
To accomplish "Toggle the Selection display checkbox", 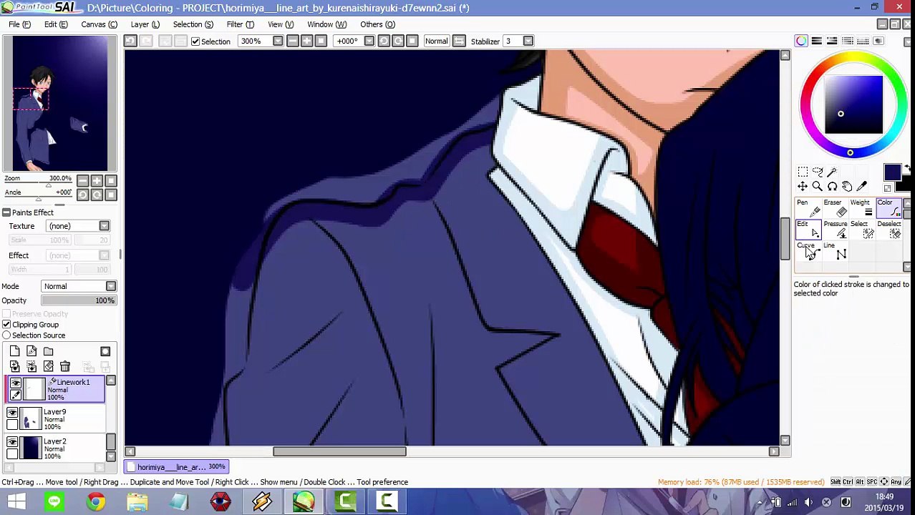I will click(x=195, y=41).
